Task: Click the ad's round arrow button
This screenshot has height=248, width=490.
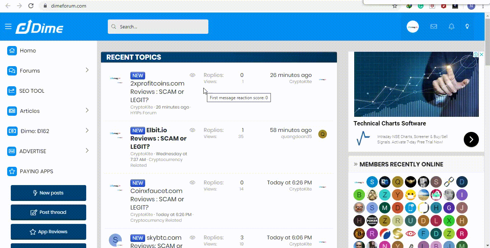Action: coord(471,139)
